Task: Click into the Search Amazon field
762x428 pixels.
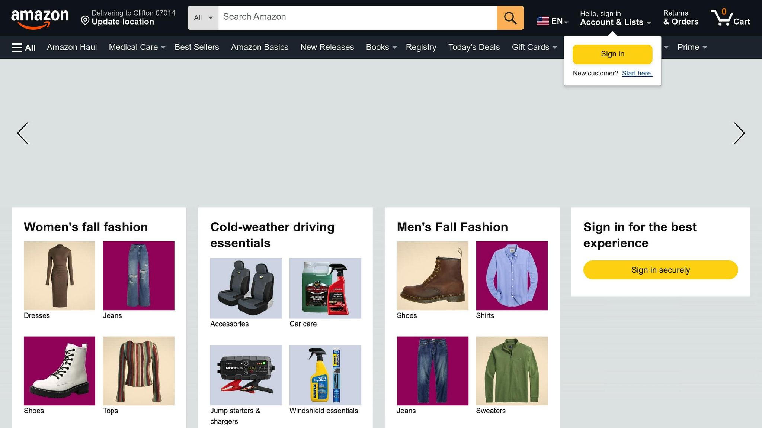Action: coord(357,17)
